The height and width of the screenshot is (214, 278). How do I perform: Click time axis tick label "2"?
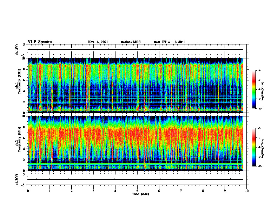pos(72,191)
